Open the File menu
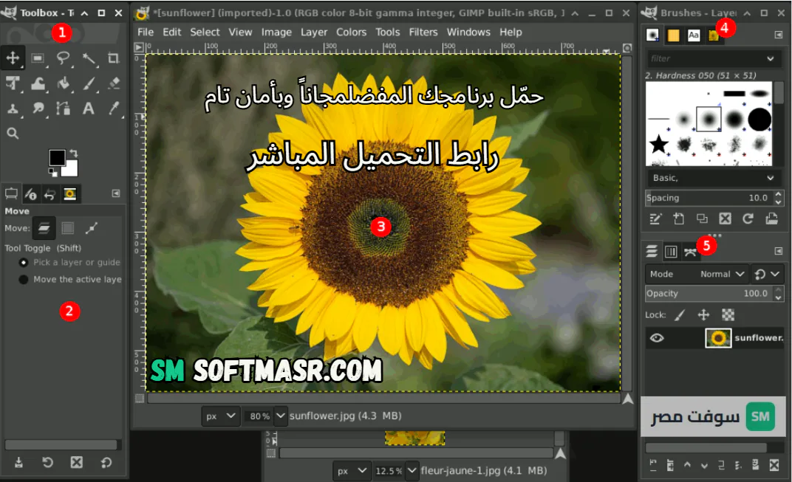This screenshot has height=482, width=792. (146, 32)
